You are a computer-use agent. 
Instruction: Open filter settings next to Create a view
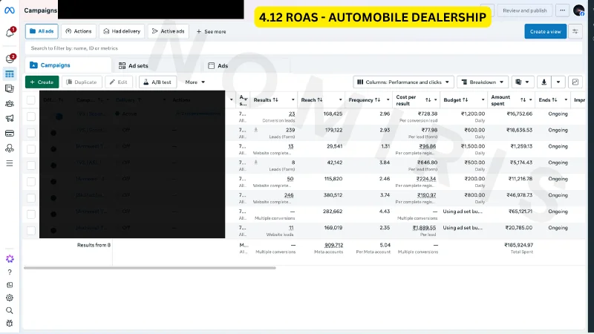coord(575,31)
